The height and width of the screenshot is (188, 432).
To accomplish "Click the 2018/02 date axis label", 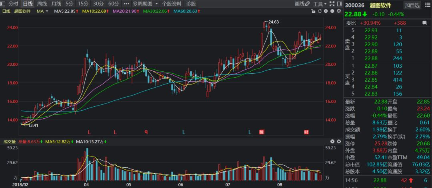I will 21,185.
